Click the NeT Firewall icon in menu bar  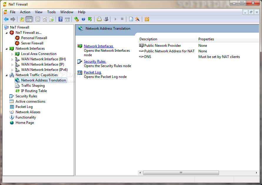[5, 12]
